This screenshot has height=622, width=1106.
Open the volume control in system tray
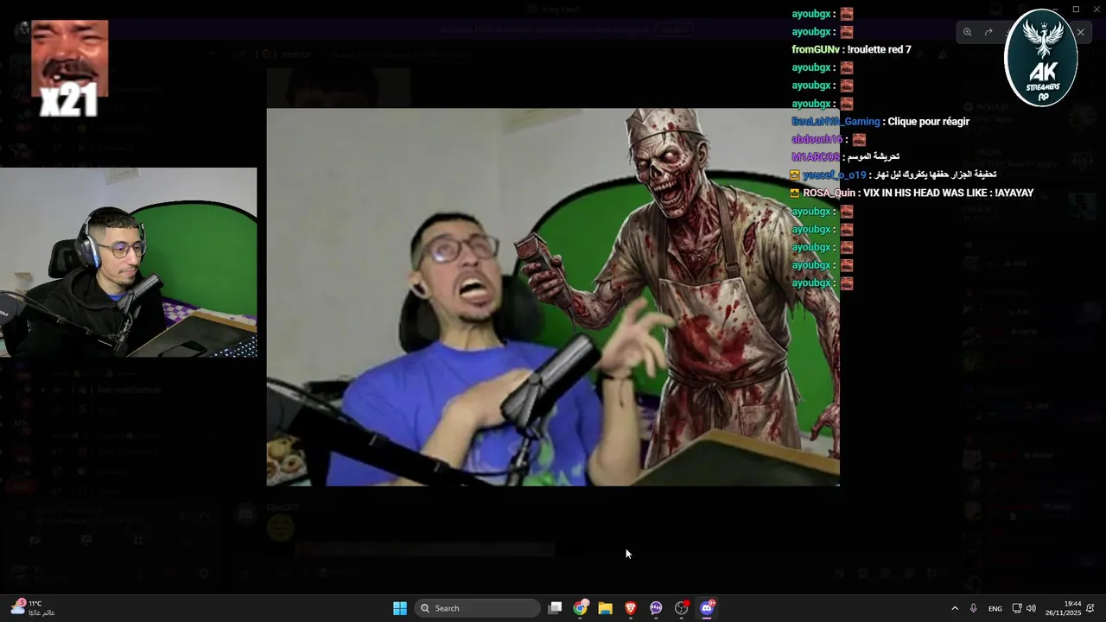point(1031,608)
